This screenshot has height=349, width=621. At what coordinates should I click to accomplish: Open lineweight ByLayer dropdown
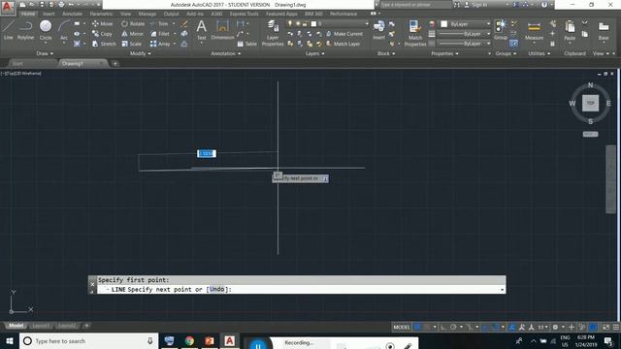[466, 34]
